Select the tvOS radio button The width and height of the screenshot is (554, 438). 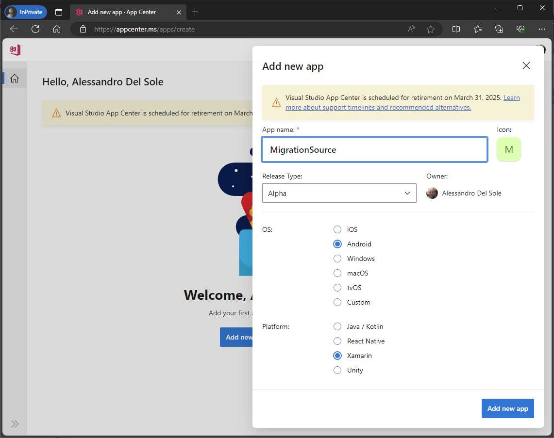(x=337, y=288)
